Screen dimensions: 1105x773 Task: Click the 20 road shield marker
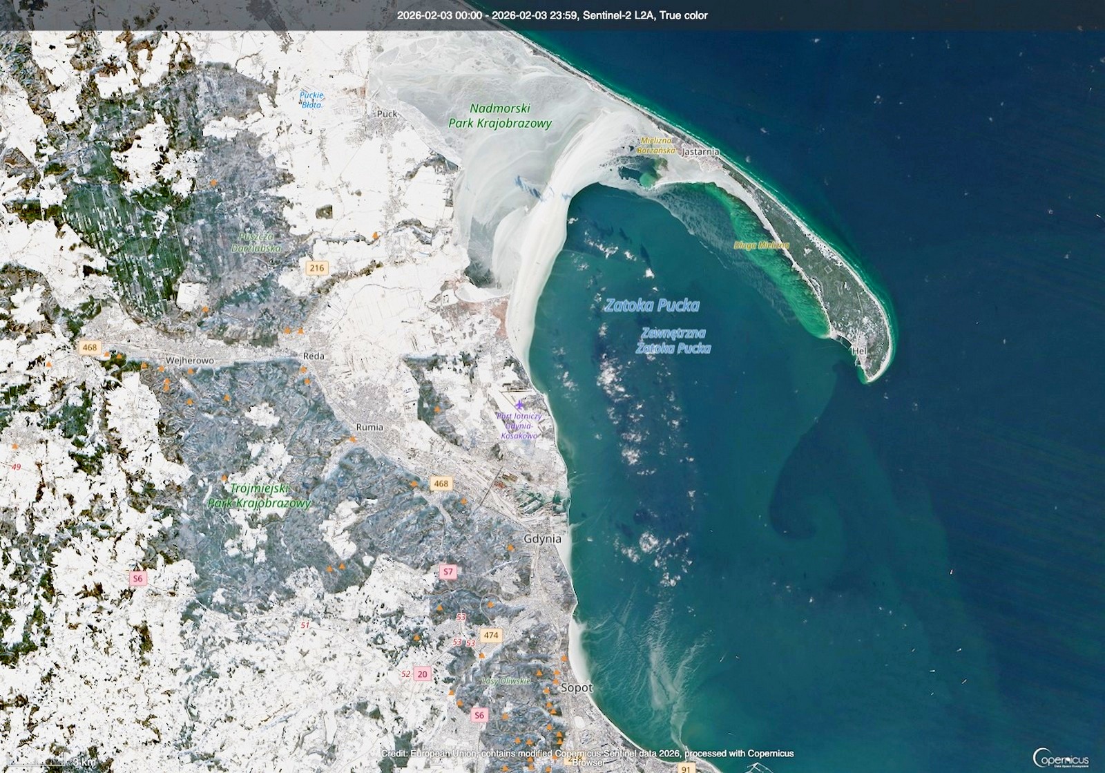click(x=423, y=674)
